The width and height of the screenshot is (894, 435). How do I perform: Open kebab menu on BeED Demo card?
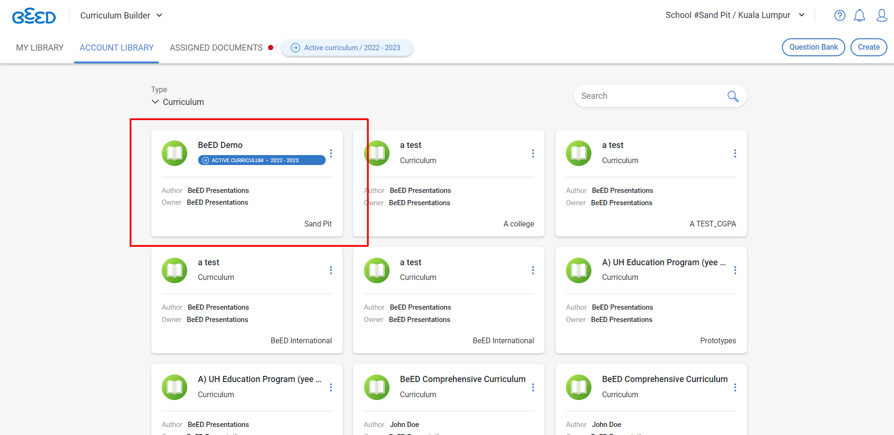point(331,153)
